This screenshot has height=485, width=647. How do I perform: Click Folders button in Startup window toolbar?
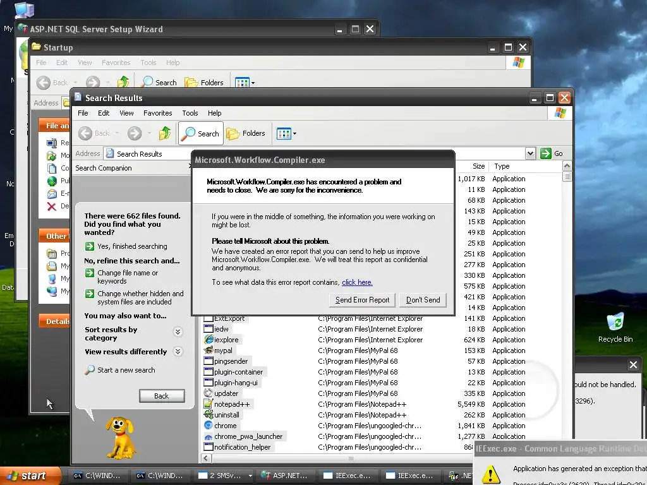click(204, 83)
